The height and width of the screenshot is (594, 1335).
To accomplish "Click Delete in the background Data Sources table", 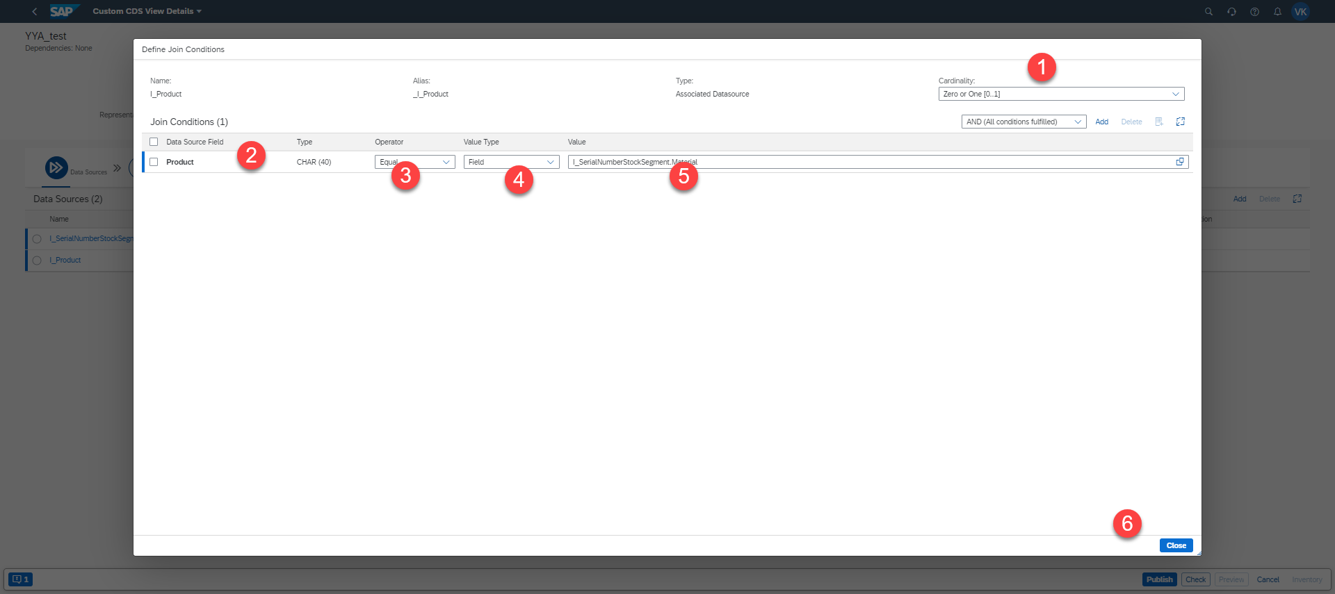I will click(1269, 199).
